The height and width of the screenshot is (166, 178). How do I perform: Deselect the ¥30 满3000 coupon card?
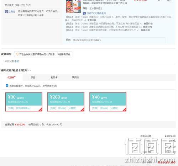(x=24, y=102)
